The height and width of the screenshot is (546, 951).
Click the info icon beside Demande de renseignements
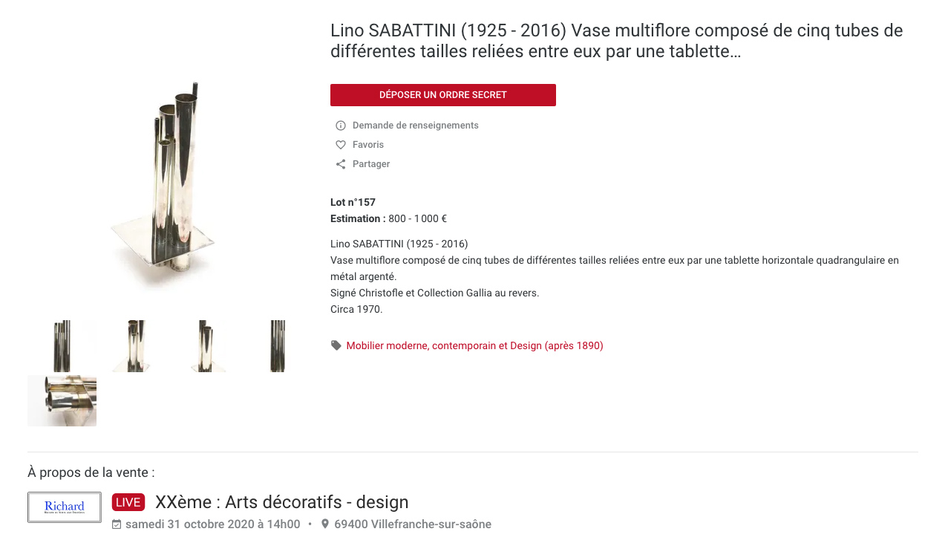pyautogui.click(x=341, y=126)
